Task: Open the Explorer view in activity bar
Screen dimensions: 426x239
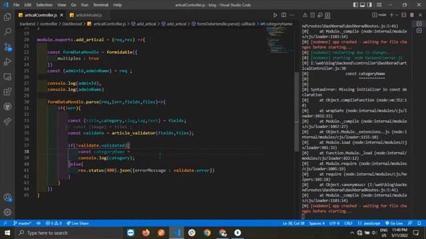Action: point(7,17)
